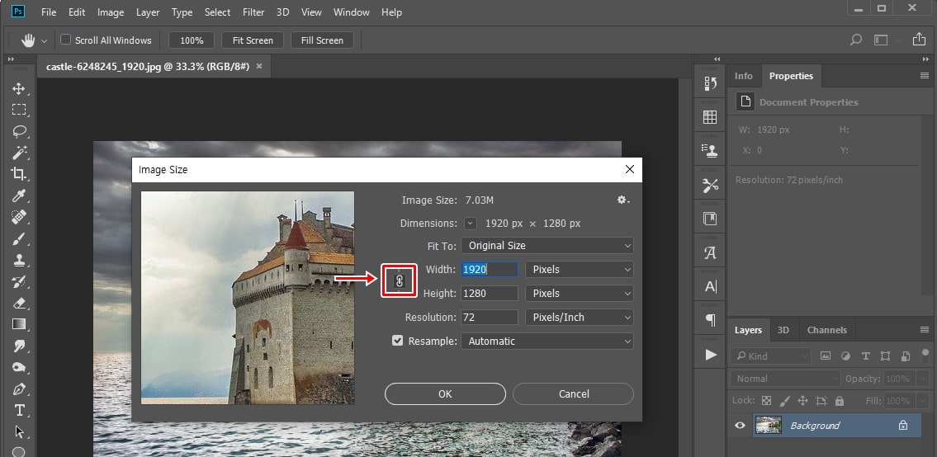
Task: Switch to the Channels tab
Action: click(826, 330)
